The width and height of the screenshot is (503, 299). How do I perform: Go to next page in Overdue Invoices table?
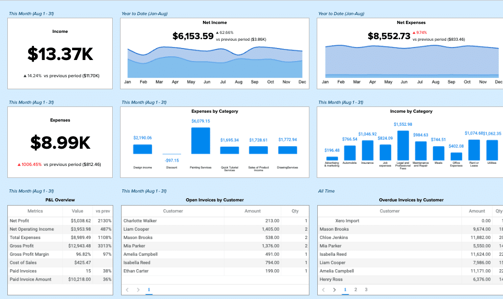point(334,290)
